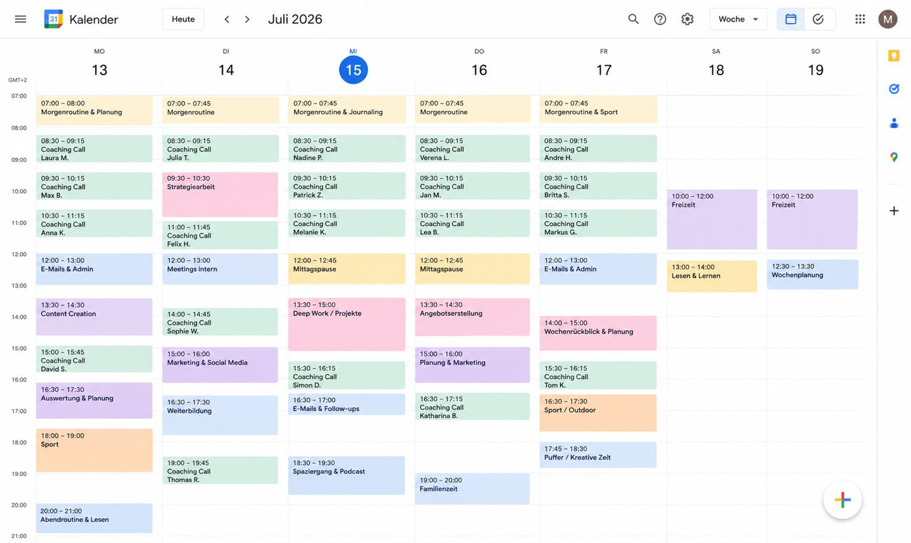The image size is (911, 543).
Task: Open Spaziergang & Podcast event
Action: 347,476
